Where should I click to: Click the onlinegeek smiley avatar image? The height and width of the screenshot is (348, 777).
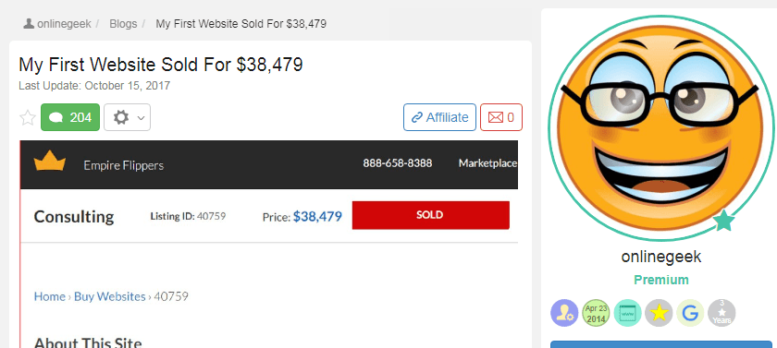pos(661,128)
